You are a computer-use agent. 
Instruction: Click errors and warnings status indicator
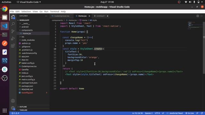(15, 113)
